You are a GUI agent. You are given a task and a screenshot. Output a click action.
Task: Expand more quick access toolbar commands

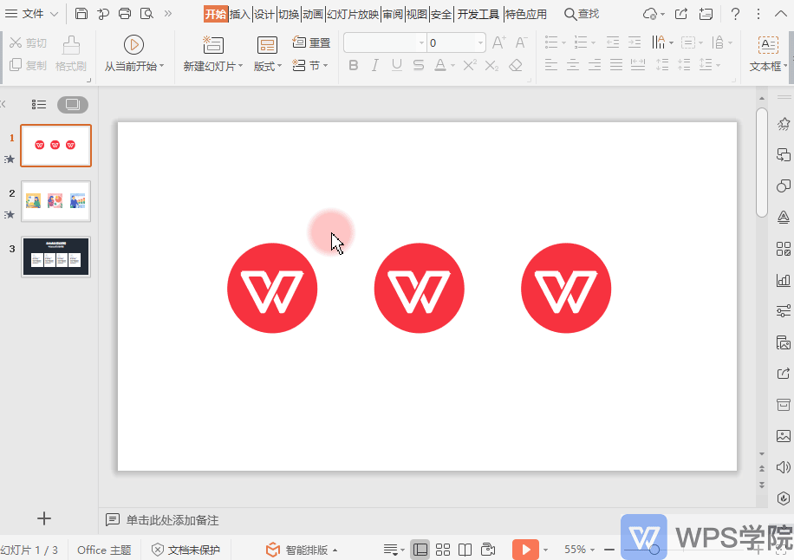[168, 14]
